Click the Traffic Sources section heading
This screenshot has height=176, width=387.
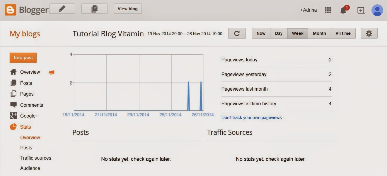click(230, 132)
